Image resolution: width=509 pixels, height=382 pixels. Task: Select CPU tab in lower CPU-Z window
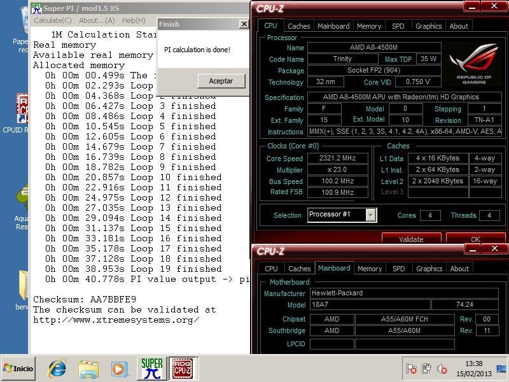(x=271, y=269)
